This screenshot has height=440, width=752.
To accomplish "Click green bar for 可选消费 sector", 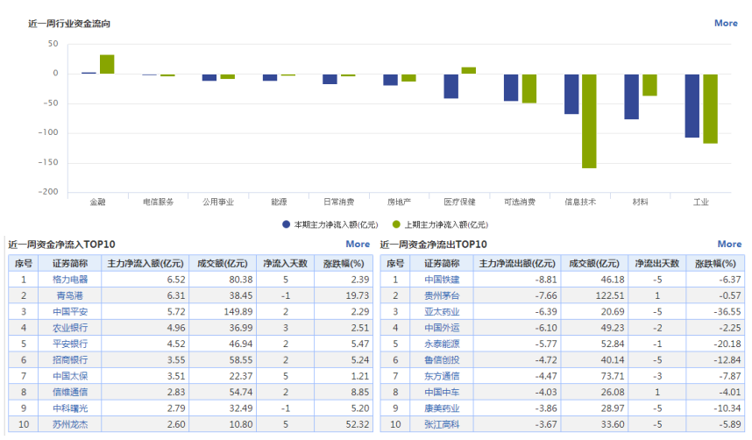I will tap(529, 89).
